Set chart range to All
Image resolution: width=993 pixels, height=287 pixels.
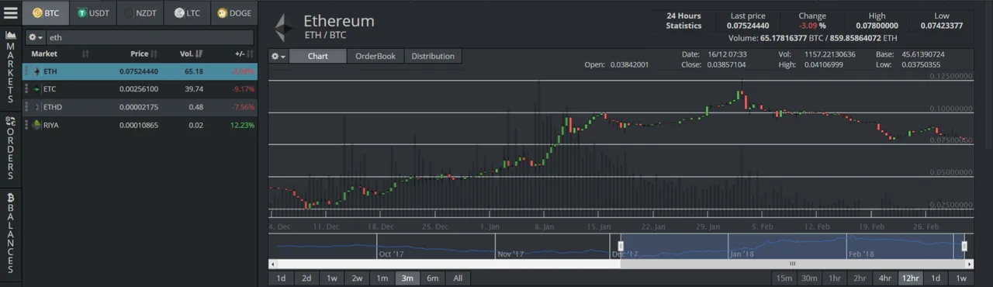(458, 278)
